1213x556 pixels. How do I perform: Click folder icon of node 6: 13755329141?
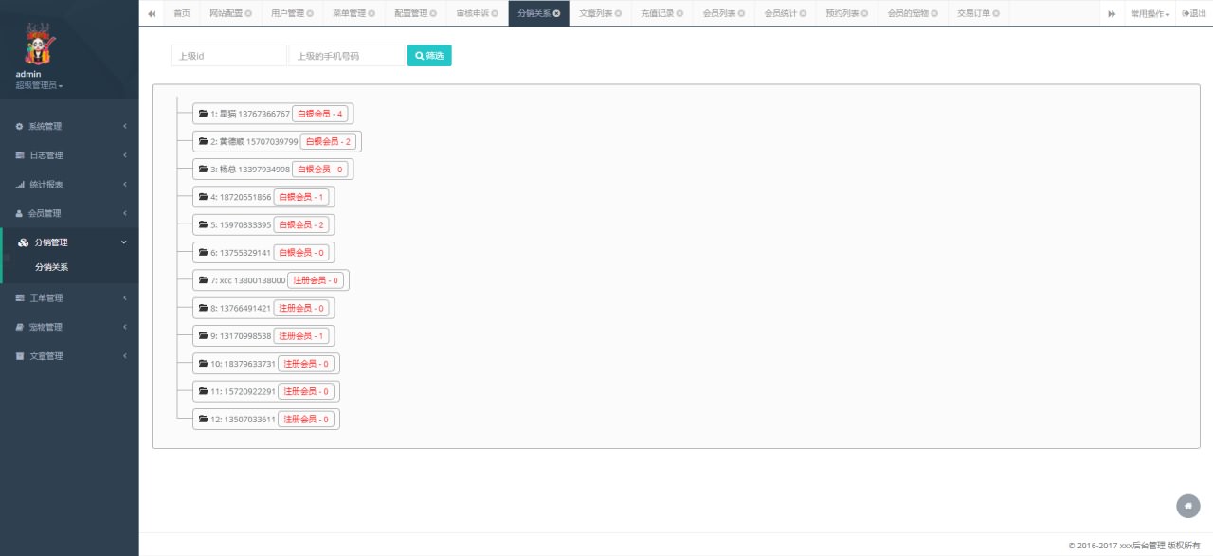(203, 253)
